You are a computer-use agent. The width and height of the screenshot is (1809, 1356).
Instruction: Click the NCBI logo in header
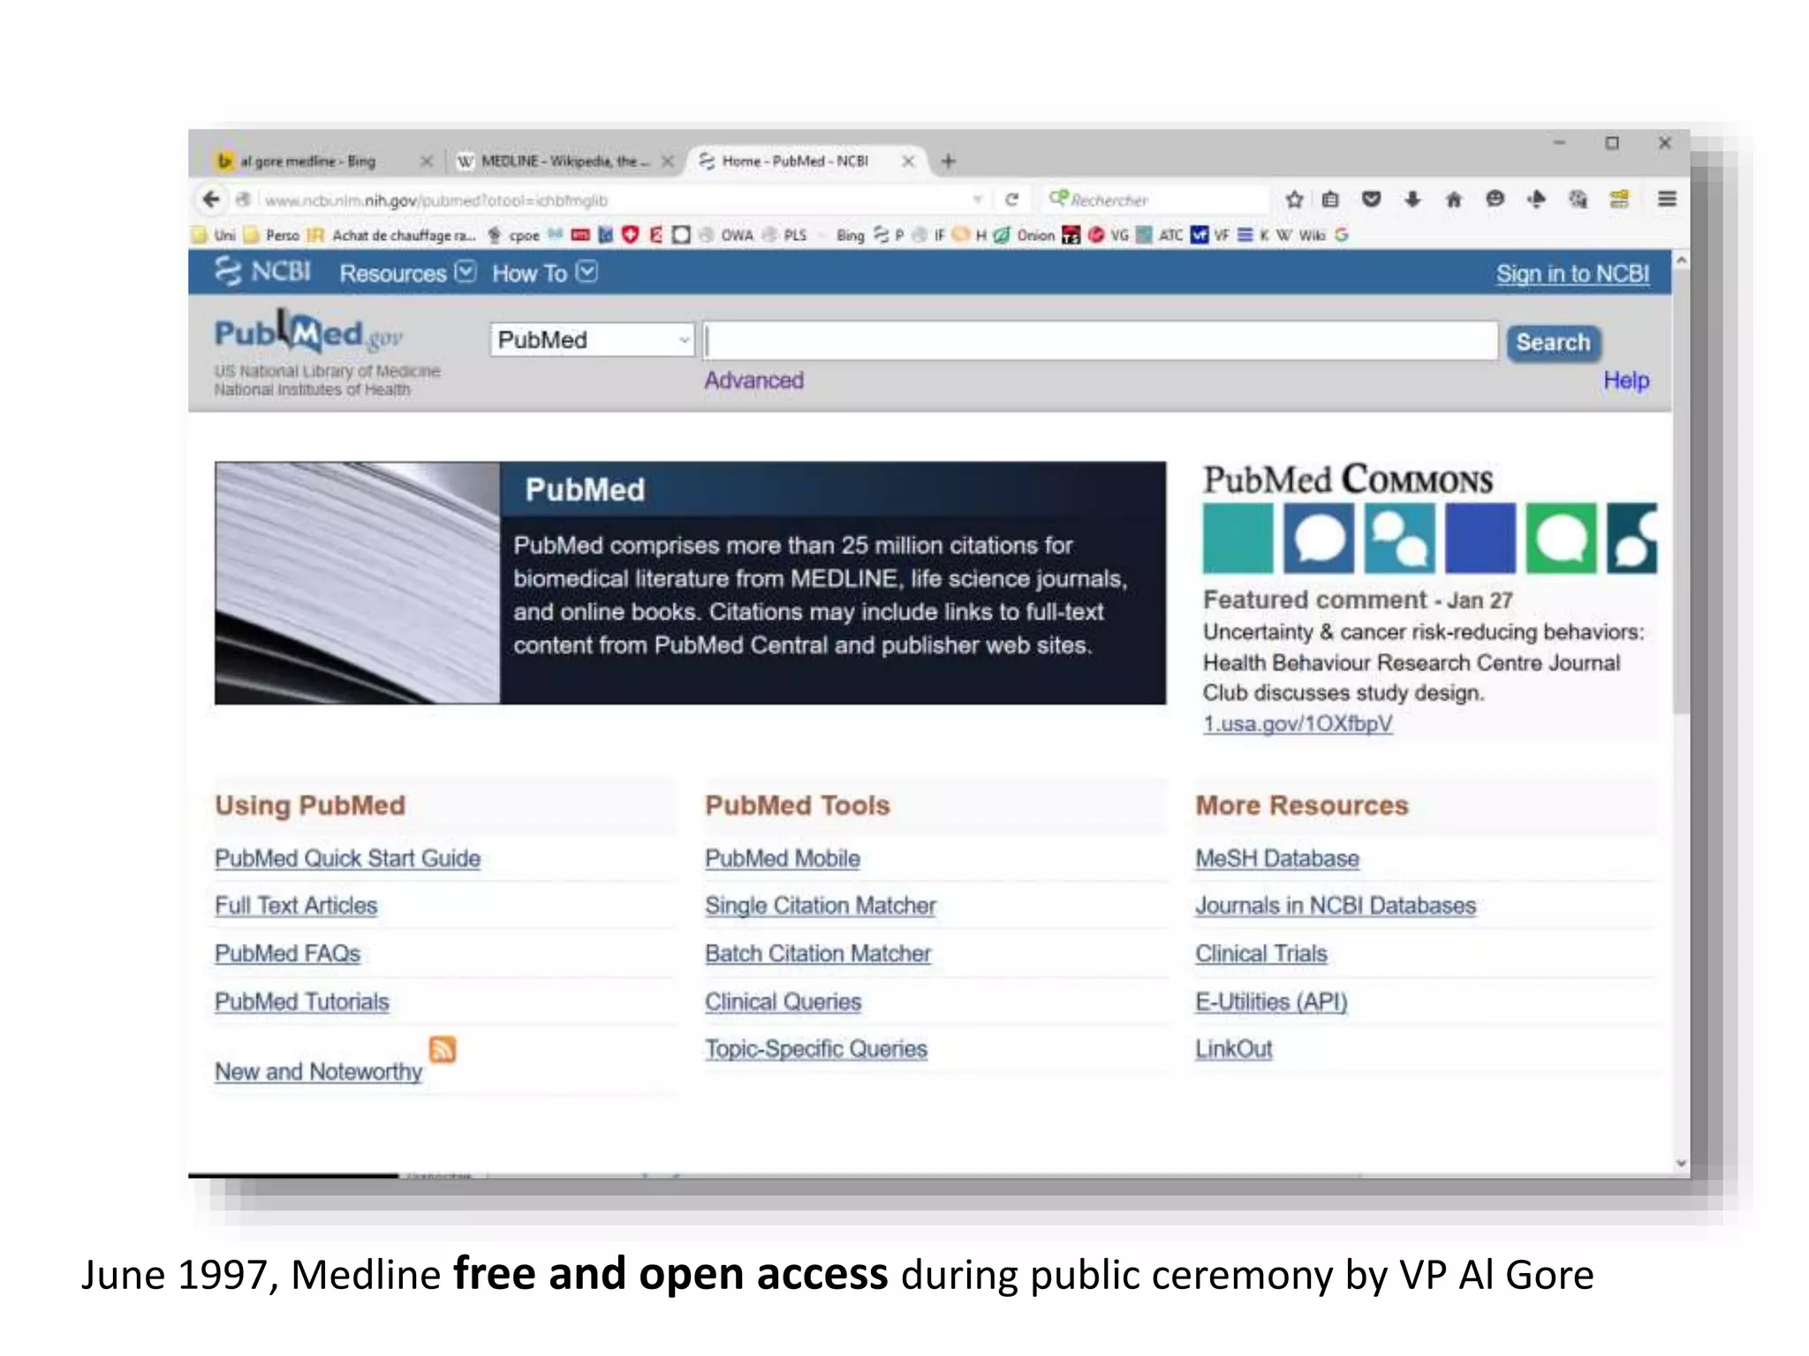262,271
